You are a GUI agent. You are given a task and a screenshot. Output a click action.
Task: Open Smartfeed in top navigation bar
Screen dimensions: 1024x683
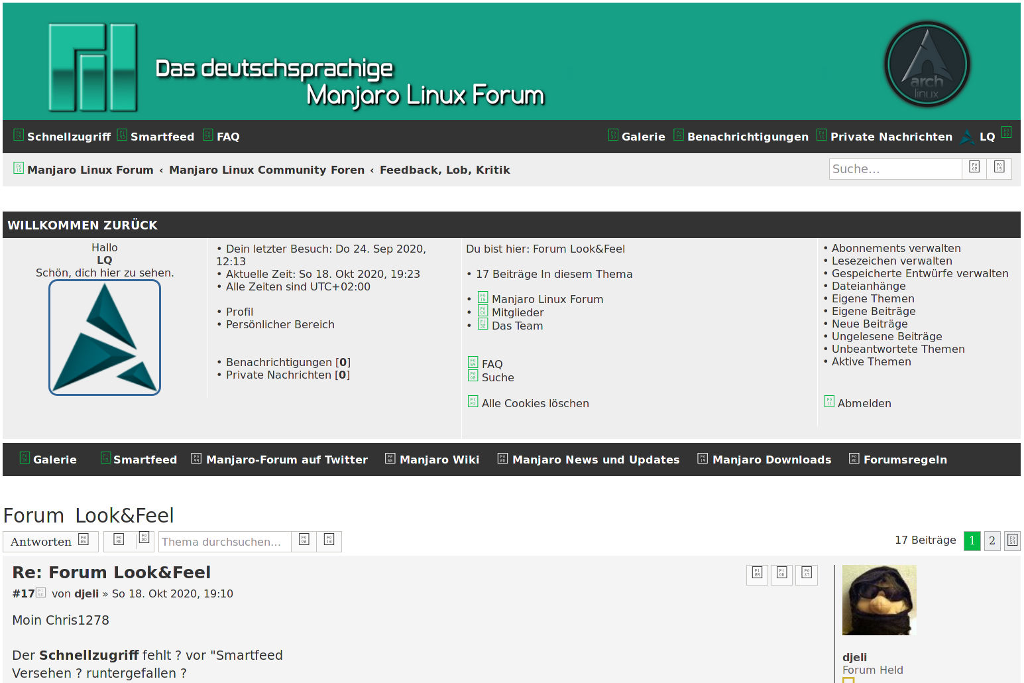pyautogui.click(x=156, y=136)
